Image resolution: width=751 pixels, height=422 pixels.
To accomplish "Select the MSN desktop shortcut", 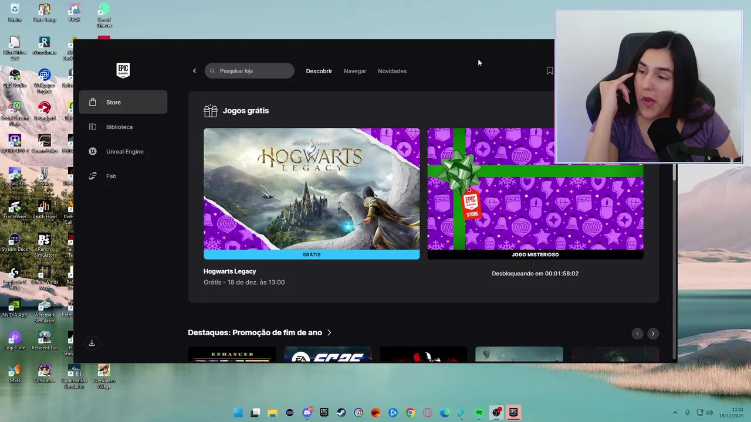I will pyautogui.click(x=15, y=374).
